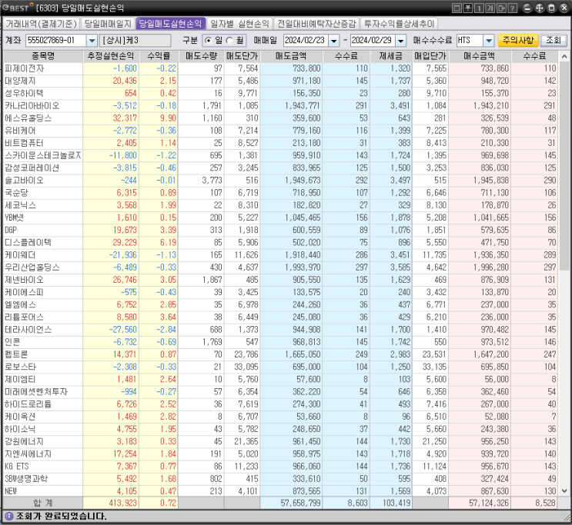
Task: Click the 조회 search button
Action: pos(554,40)
